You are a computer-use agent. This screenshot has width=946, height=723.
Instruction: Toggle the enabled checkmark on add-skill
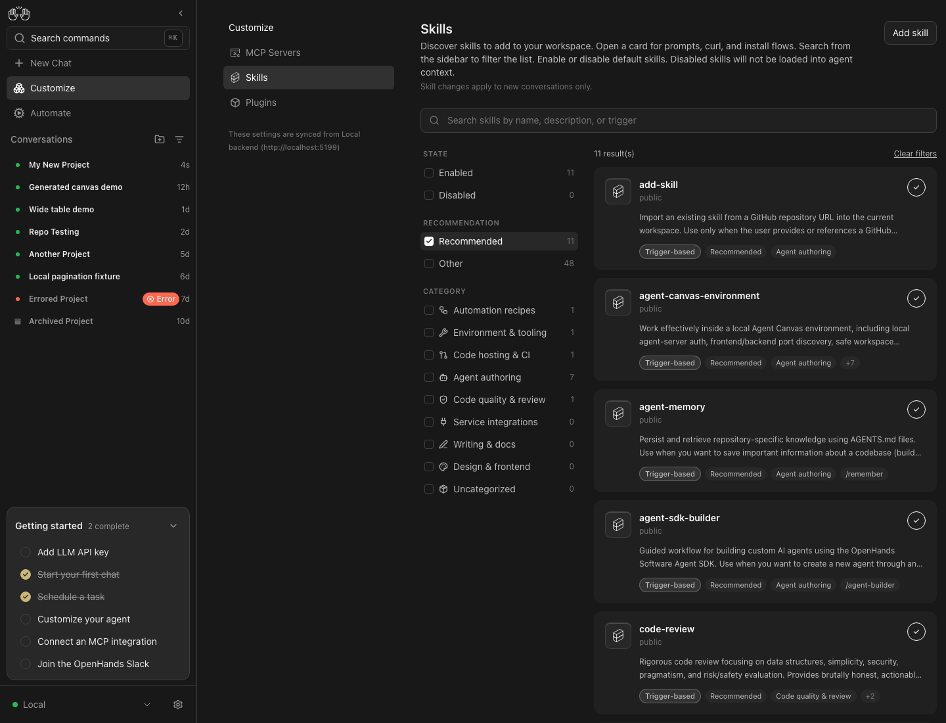click(916, 187)
